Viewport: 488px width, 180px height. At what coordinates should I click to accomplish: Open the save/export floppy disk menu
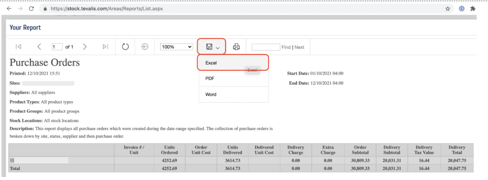213,47
